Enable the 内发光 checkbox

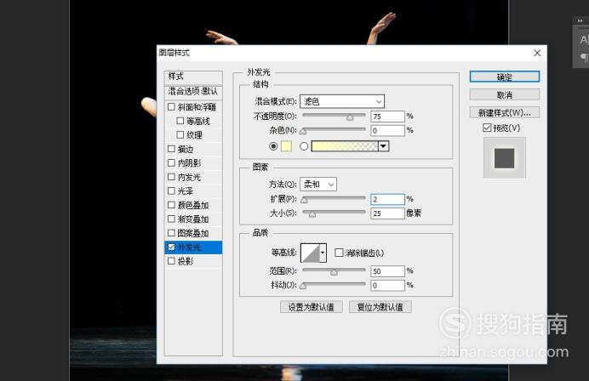pyautogui.click(x=171, y=177)
